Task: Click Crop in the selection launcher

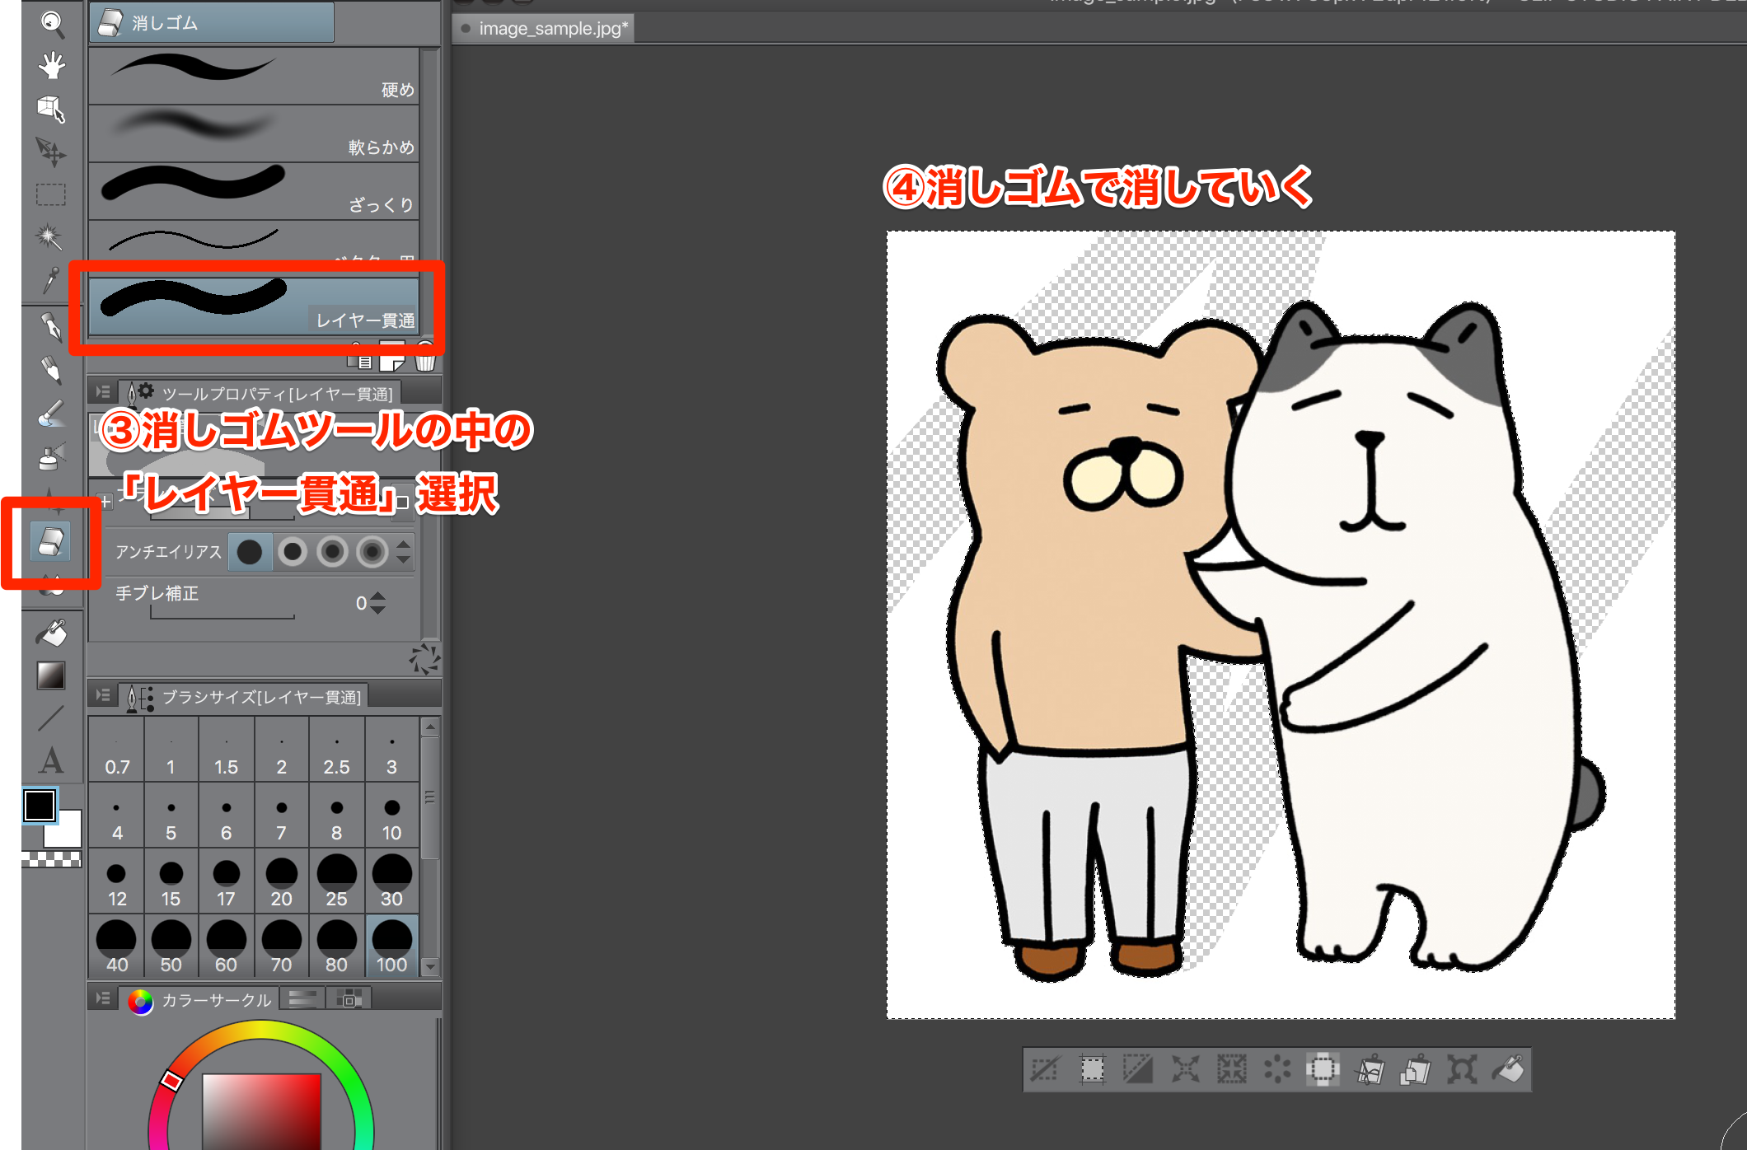Action: pyautogui.click(x=1092, y=1069)
